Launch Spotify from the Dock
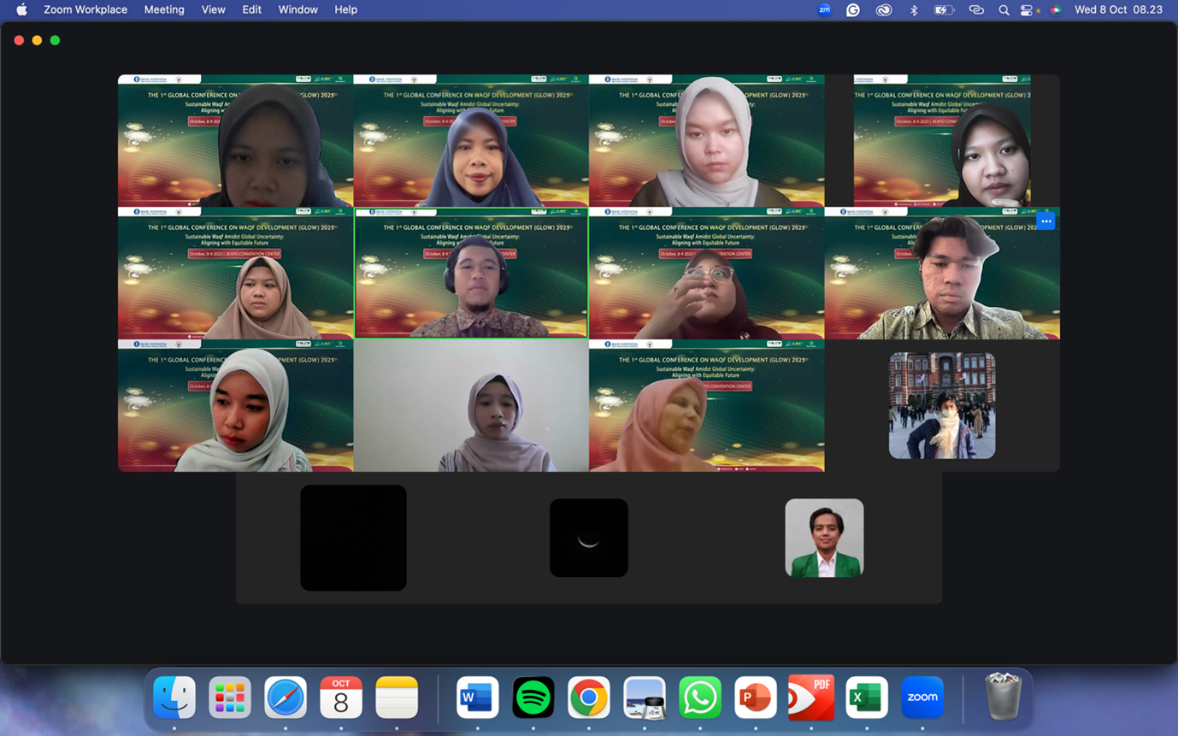 tap(533, 698)
